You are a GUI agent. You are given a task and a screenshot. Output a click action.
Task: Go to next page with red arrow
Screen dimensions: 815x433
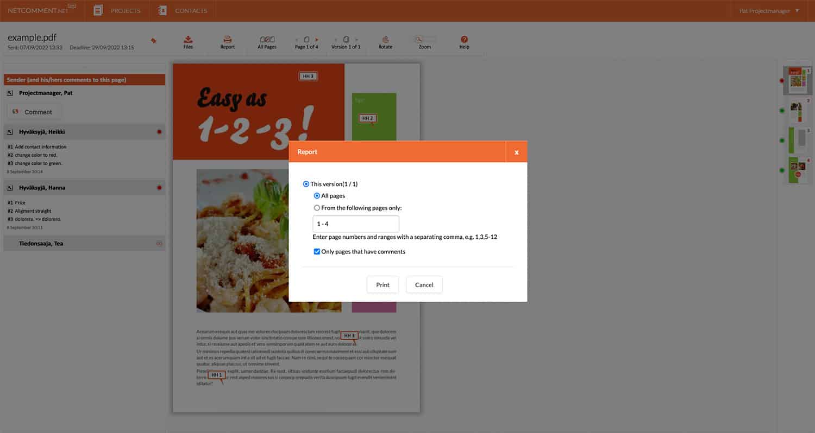pos(317,40)
